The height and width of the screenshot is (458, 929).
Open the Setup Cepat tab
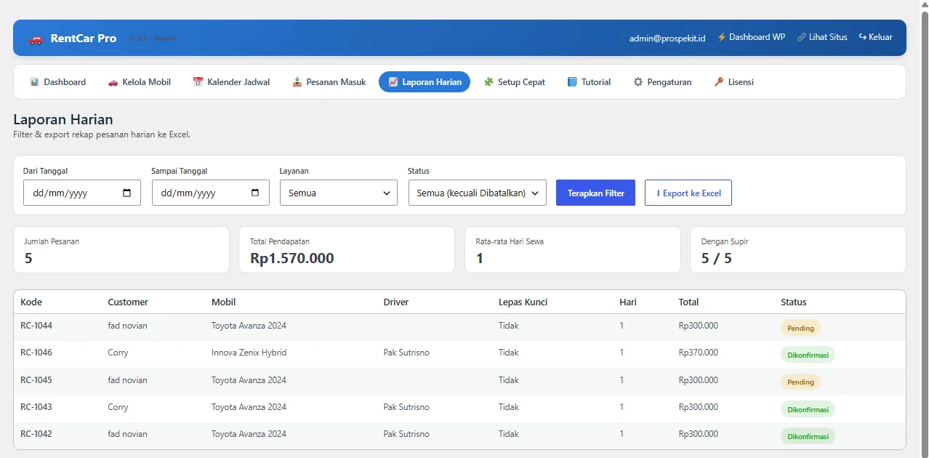pyautogui.click(x=515, y=82)
